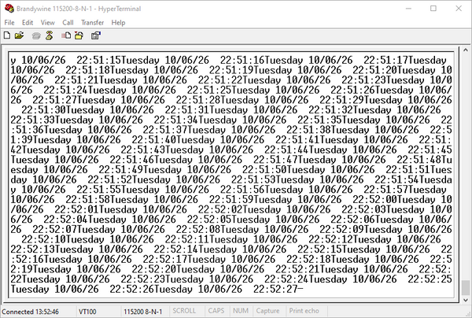Image resolution: width=472 pixels, height=318 pixels.
Task: Click the VT100 emulation status entry
Action: (x=87, y=312)
